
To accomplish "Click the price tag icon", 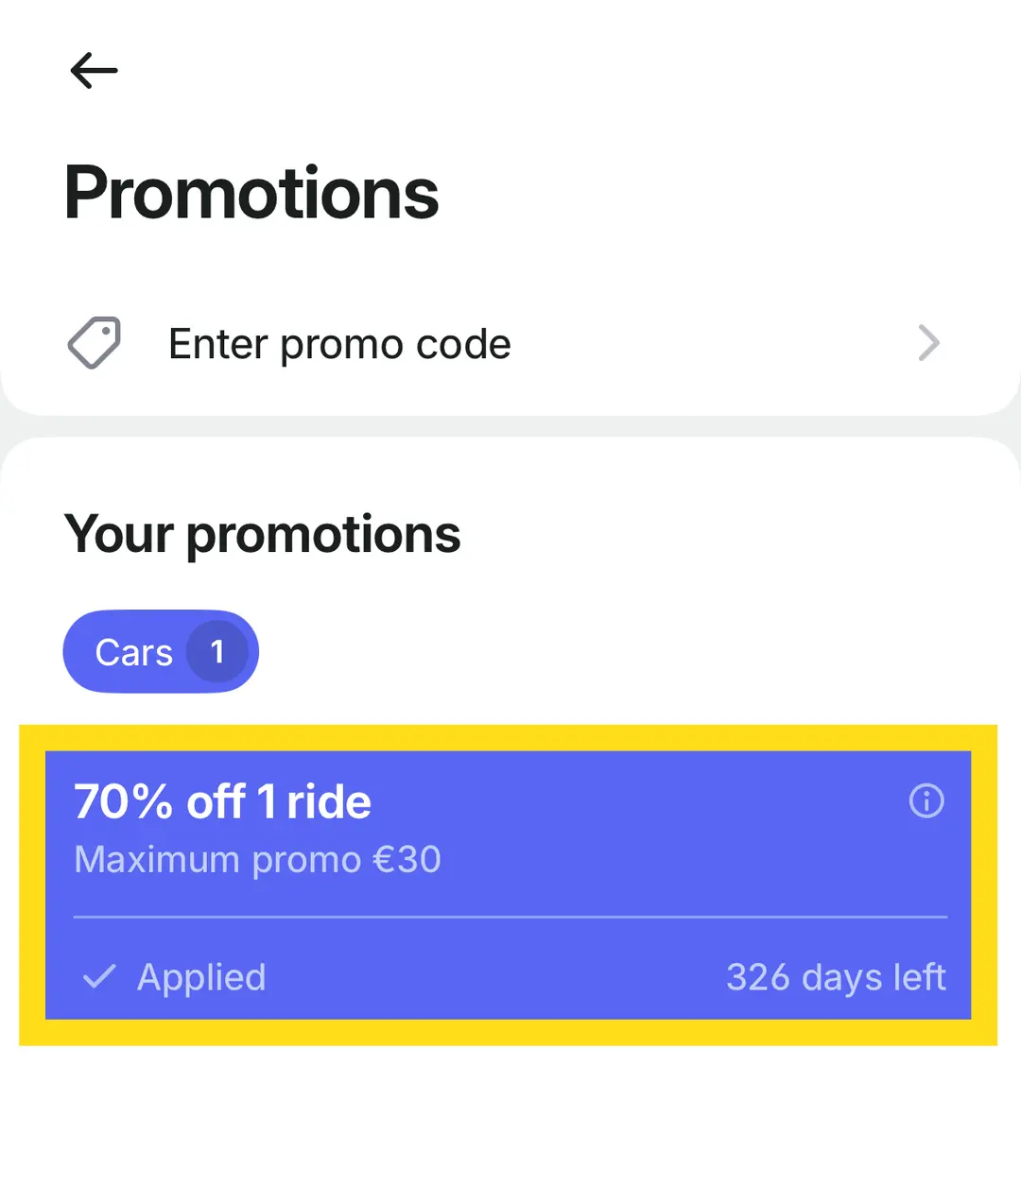I will click(95, 343).
